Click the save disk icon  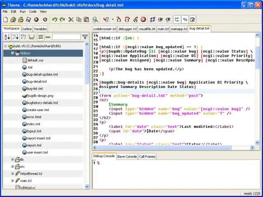click(28, 19)
